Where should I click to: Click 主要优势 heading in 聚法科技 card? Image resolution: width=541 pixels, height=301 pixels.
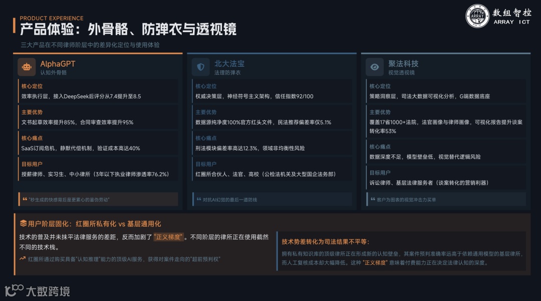point(380,112)
